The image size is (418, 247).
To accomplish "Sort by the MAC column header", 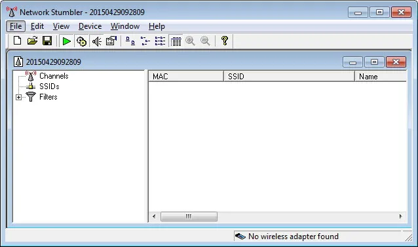I will point(186,77).
